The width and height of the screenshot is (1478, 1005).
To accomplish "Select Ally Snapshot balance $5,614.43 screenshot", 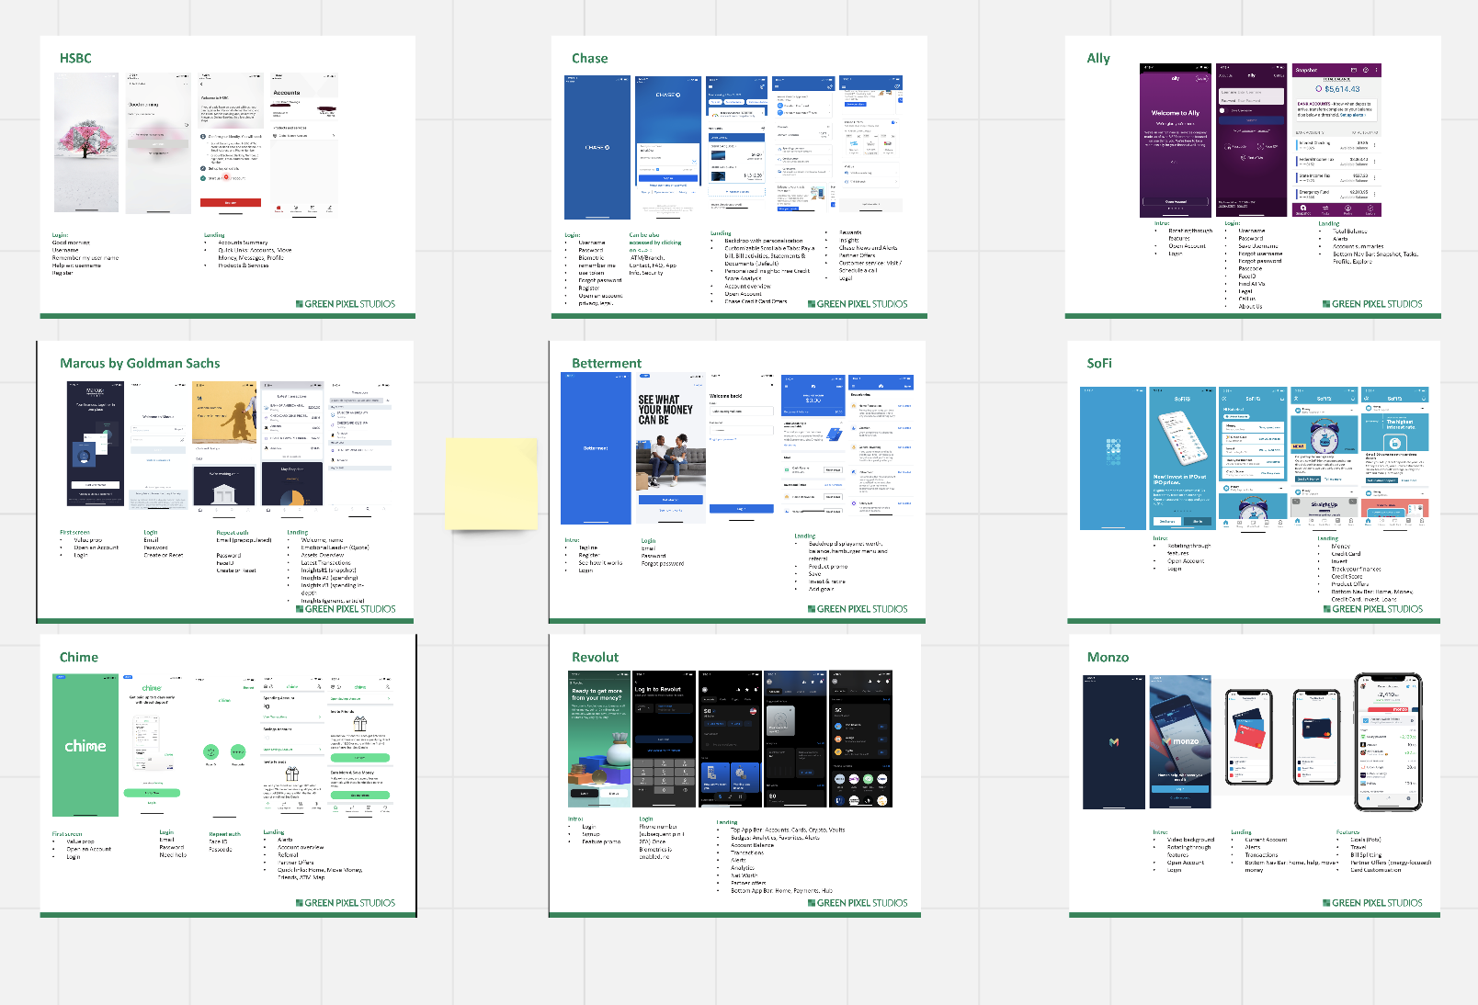I will pos(1336,141).
